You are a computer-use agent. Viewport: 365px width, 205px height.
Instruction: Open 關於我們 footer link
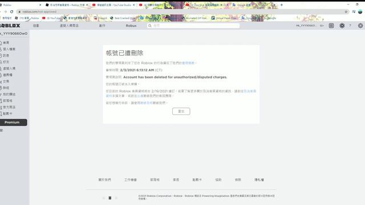[x=104, y=180]
